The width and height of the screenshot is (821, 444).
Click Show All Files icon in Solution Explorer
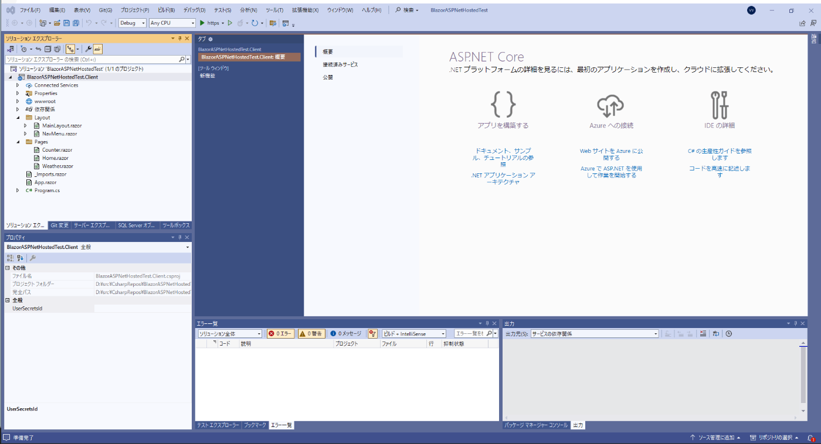pyautogui.click(x=57, y=49)
